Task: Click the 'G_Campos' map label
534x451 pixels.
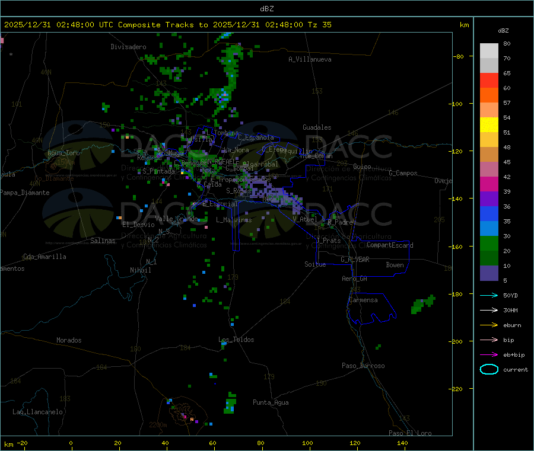Action: coord(403,173)
